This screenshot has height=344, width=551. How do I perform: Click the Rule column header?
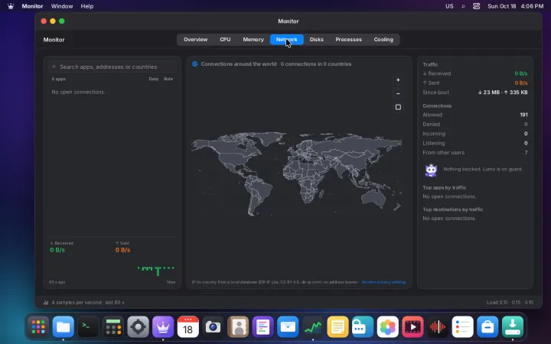point(168,79)
